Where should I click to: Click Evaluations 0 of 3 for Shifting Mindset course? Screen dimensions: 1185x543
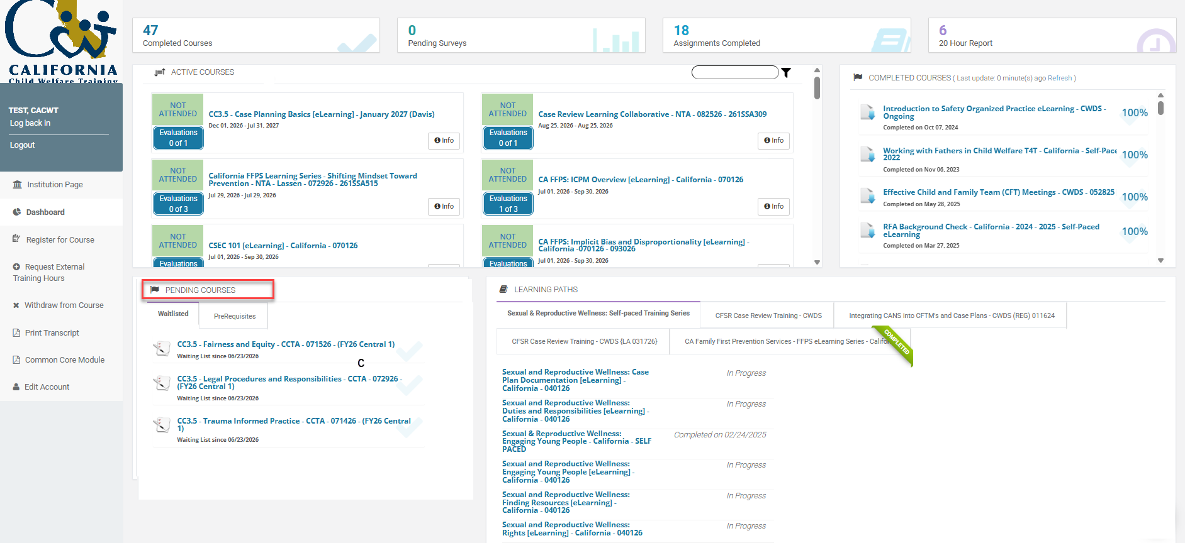tap(178, 204)
